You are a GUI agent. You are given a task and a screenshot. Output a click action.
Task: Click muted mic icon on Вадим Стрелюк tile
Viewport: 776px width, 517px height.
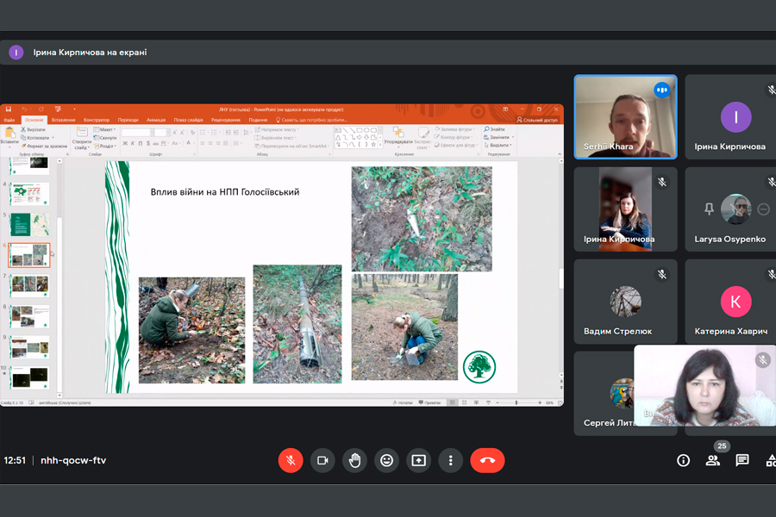click(662, 275)
